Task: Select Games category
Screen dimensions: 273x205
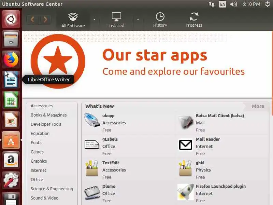Action: (x=37, y=152)
